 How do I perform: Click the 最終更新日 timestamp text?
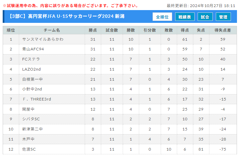[x=201, y=6]
